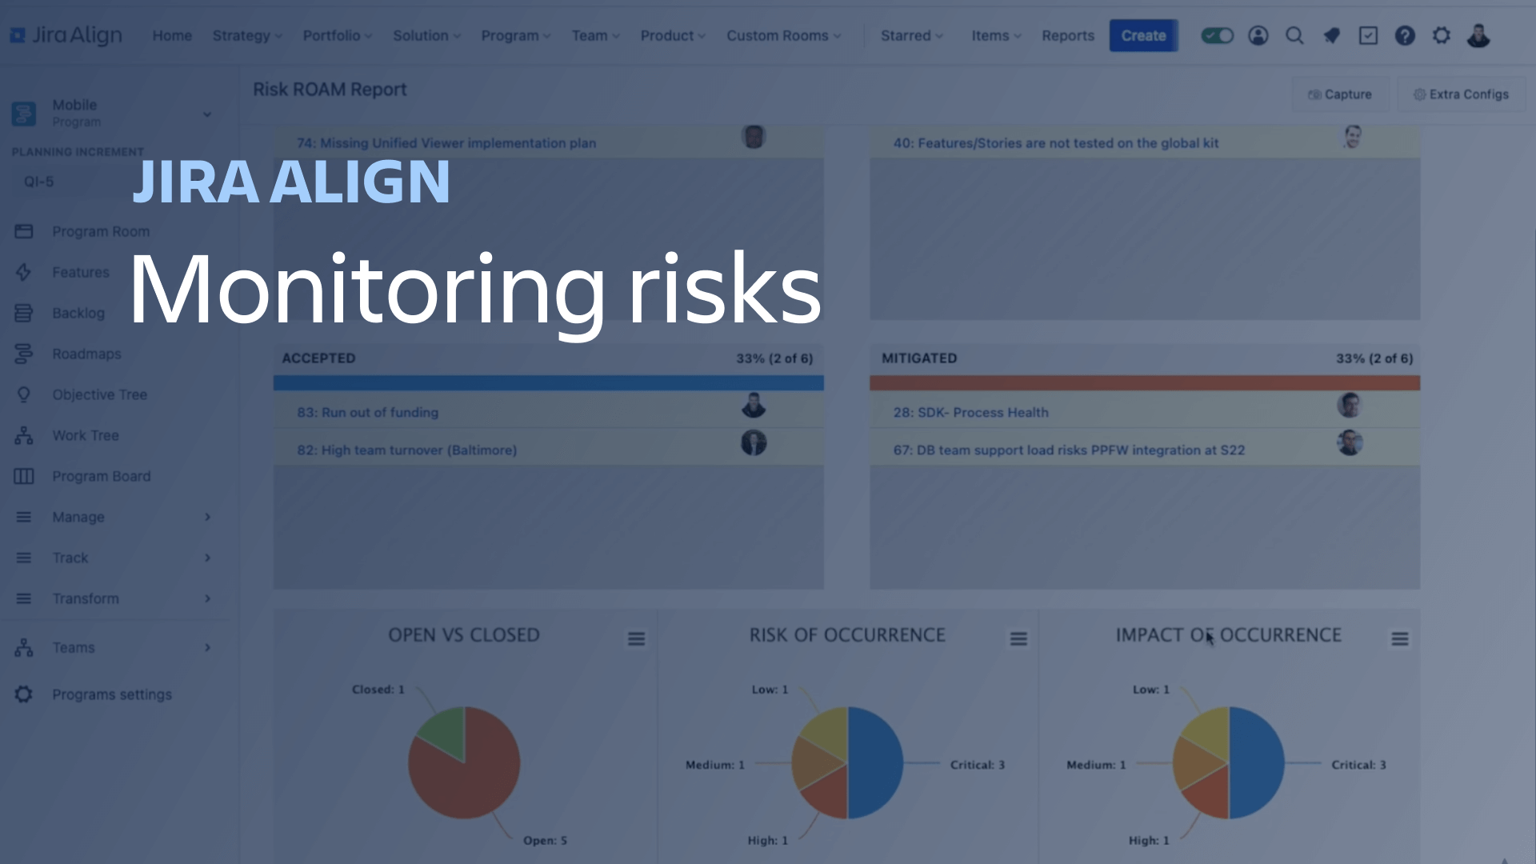Select the Reports menu item

click(x=1068, y=36)
